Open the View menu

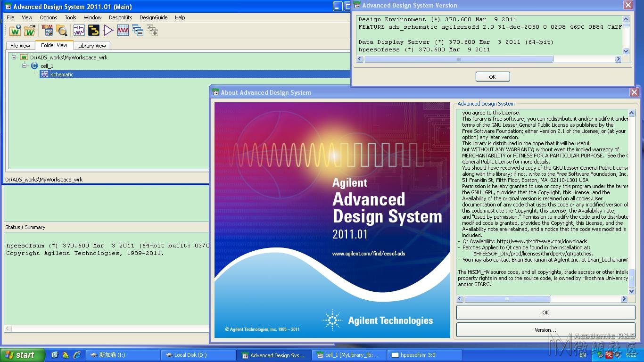pyautogui.click(x=27, y=17)
